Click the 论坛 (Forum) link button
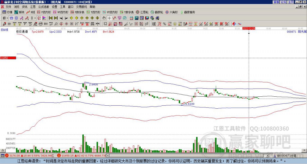 point(284,2)
